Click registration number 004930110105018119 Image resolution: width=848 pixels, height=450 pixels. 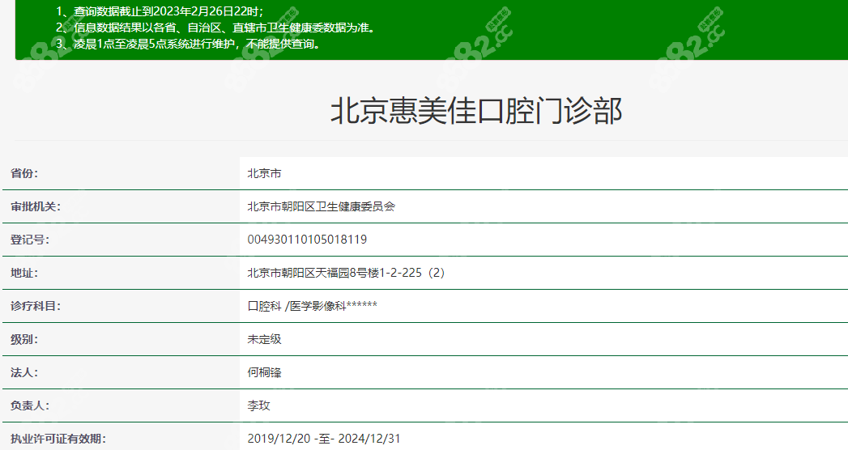point(307,240)
